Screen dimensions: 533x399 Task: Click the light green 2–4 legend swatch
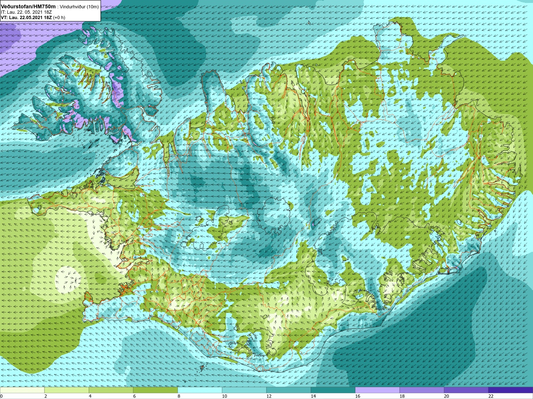67,390
